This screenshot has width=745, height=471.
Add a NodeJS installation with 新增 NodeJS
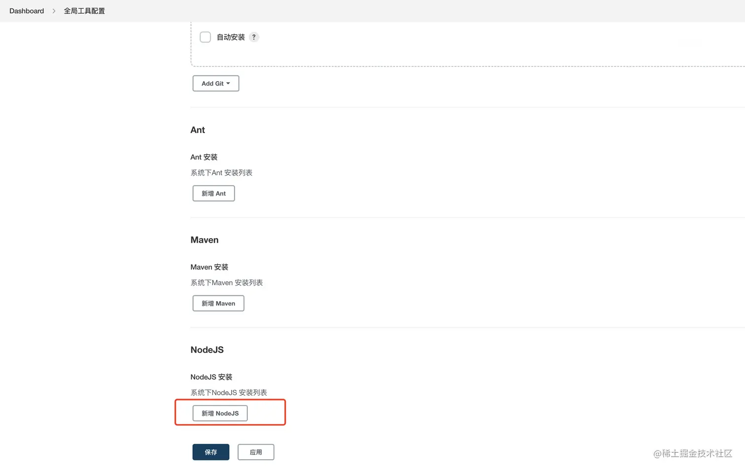[220, 413]
